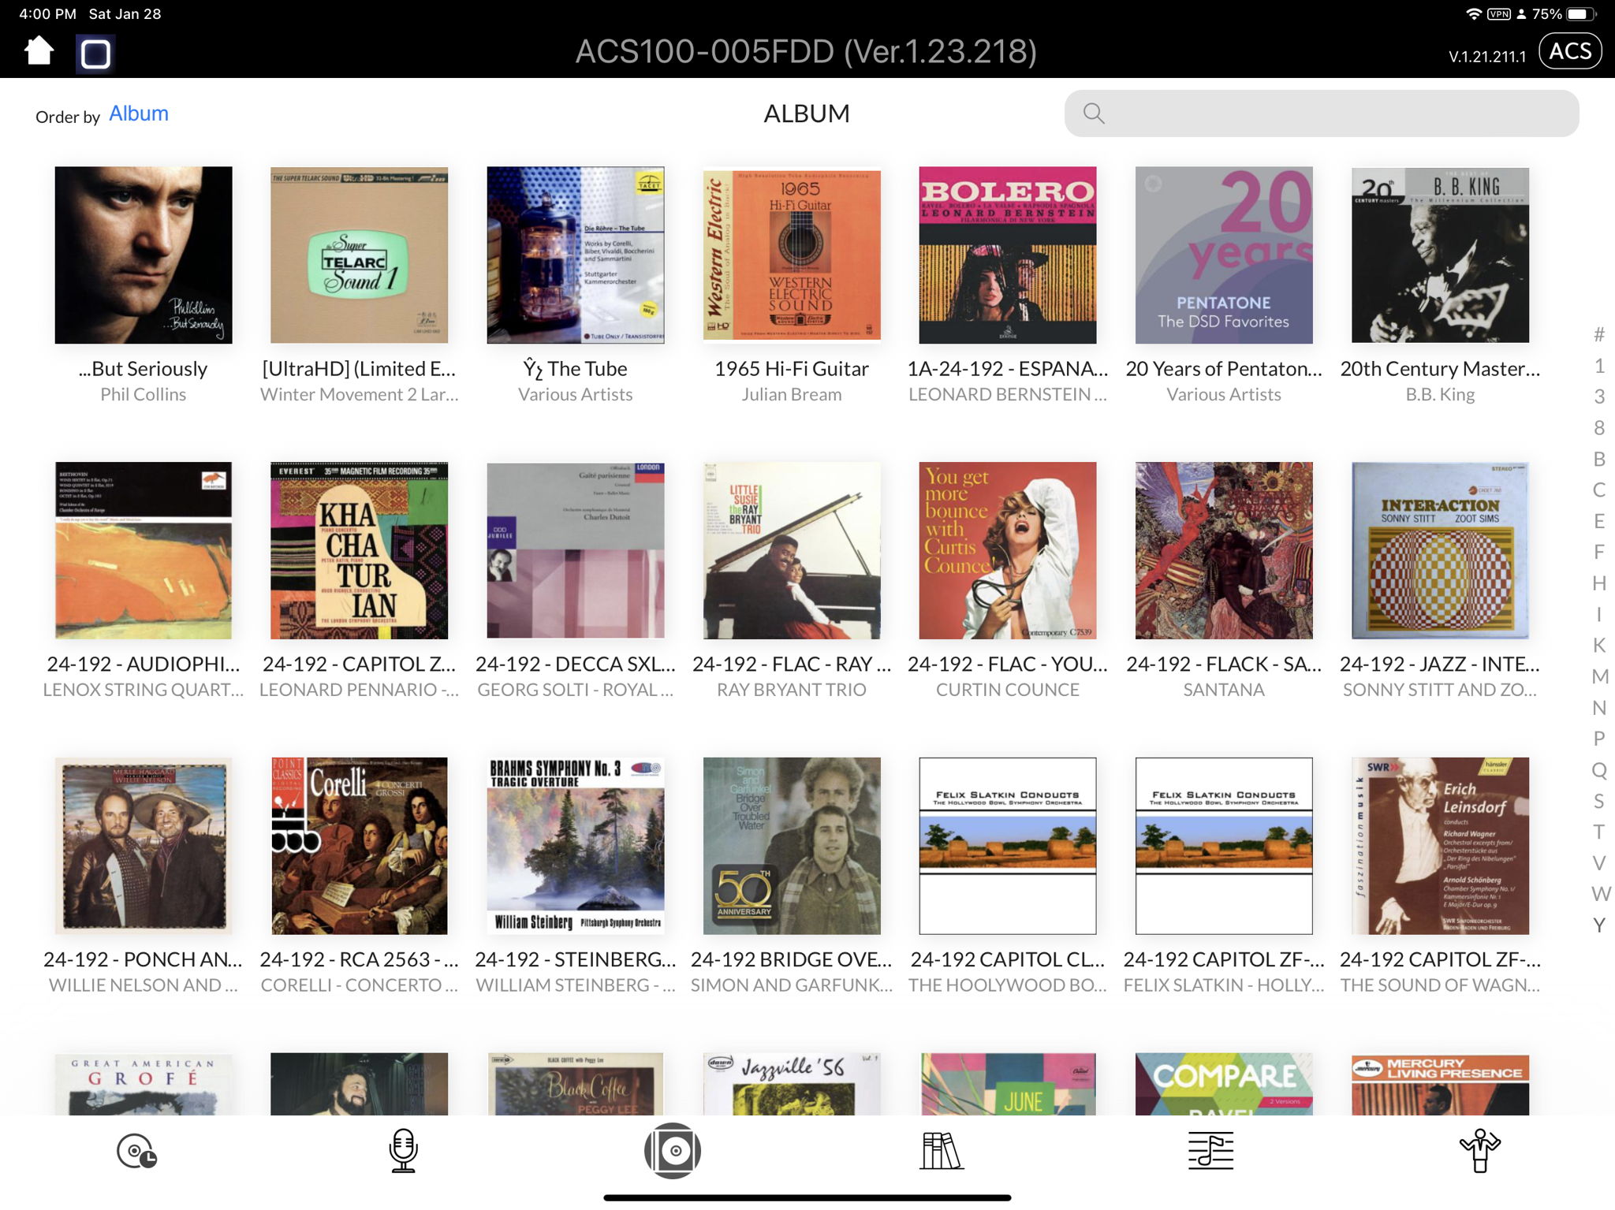Select '24-192 - DECCA SXL...' album title
The width and height of the screenshot is (1615, 1210).
pyautogui.click(x=576, y=664)
